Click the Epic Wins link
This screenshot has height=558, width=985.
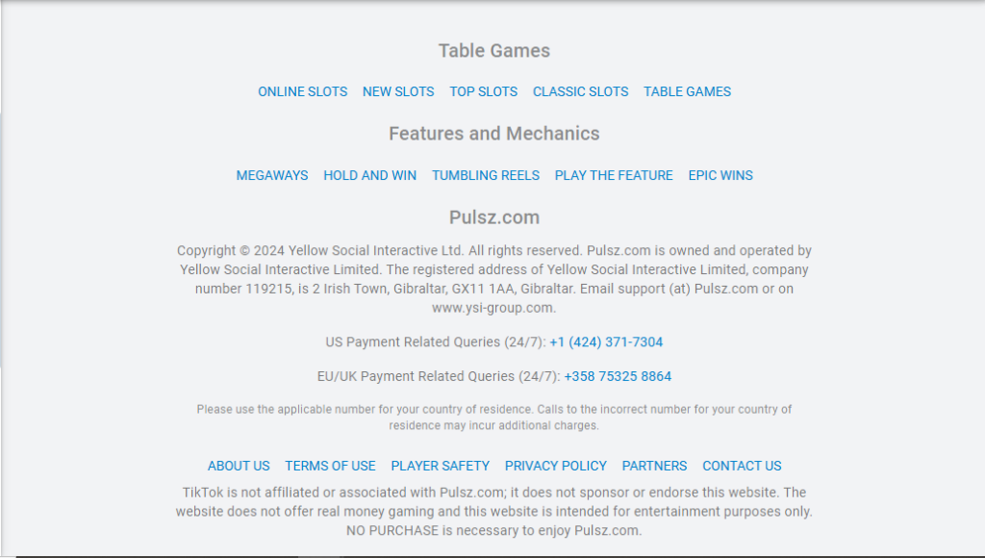click(x=720, y=175)
